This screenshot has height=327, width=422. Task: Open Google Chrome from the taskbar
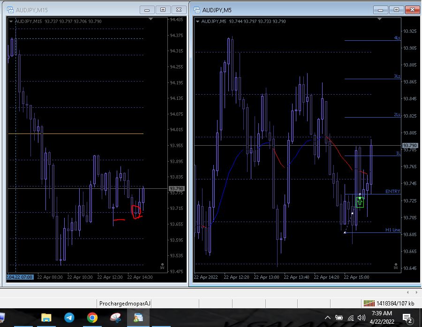pyautogui.click(x=92, y=318)
